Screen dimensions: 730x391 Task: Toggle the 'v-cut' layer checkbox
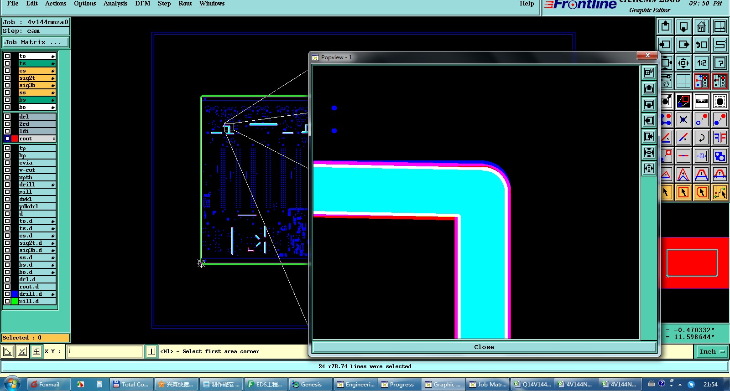[7, 170]
